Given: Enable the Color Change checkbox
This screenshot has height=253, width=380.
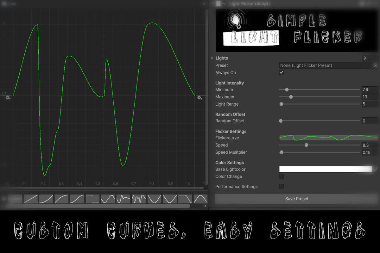Looking at the screenshot, I should (282, 176).
